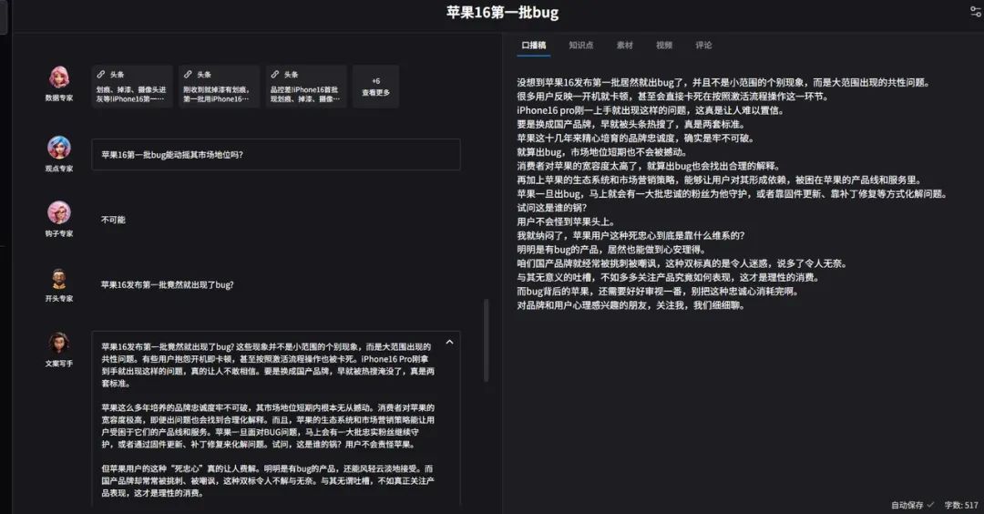
Task: Click script line starting 明明是有bug的产品
Action: click(613, 249)
